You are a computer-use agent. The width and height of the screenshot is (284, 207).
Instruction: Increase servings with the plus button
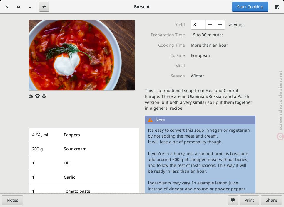(220, 25)
